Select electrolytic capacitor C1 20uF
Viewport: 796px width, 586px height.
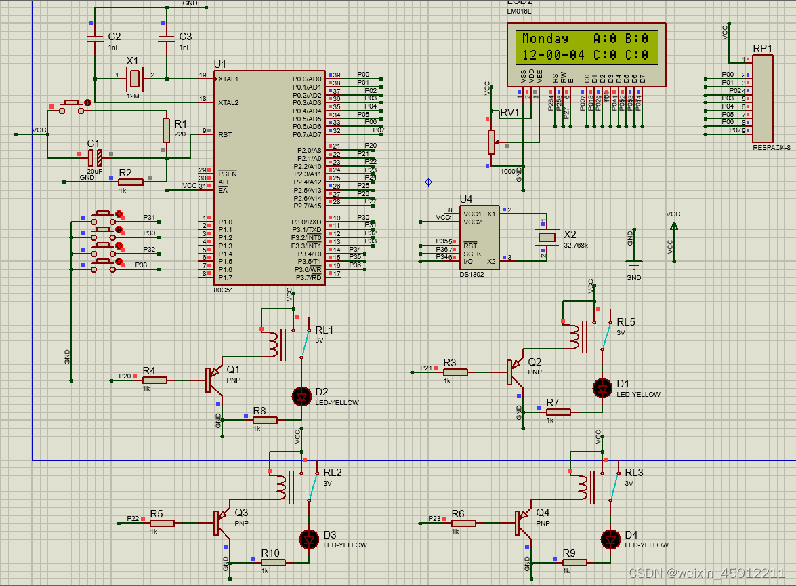pos(95,158)
